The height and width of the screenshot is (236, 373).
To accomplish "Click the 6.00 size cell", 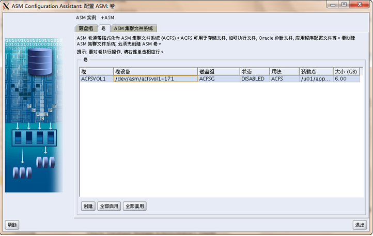I will pos(346,78).
